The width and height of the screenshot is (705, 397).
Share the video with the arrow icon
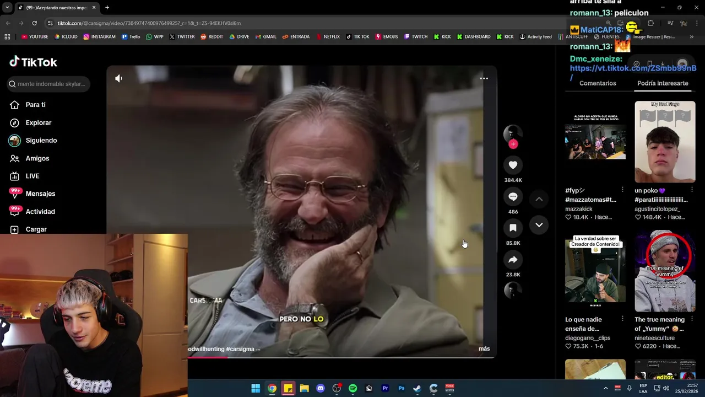pos(513,259)
